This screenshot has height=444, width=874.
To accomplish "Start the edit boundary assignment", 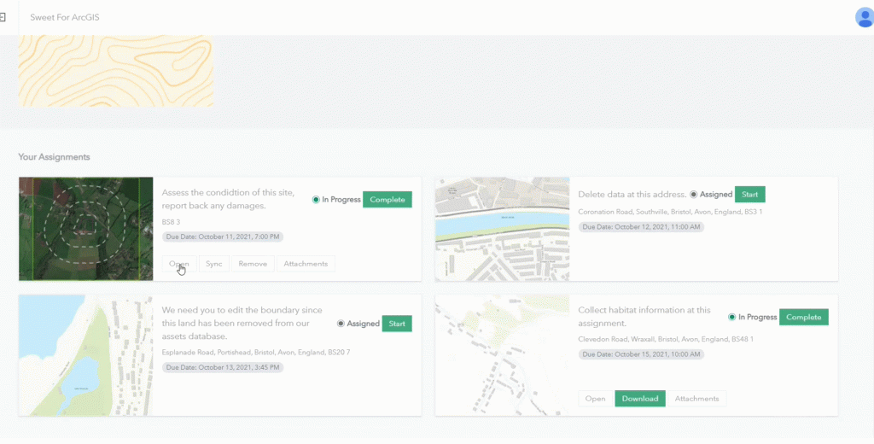I will pos(397,324).
